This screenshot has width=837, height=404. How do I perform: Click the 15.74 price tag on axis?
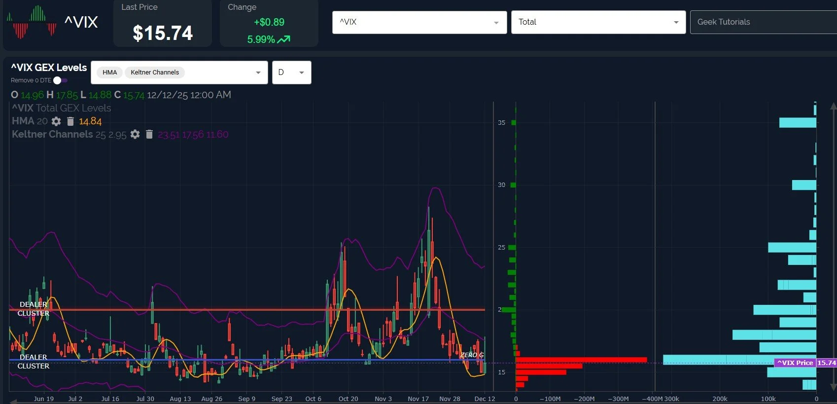tap(827, 363)
